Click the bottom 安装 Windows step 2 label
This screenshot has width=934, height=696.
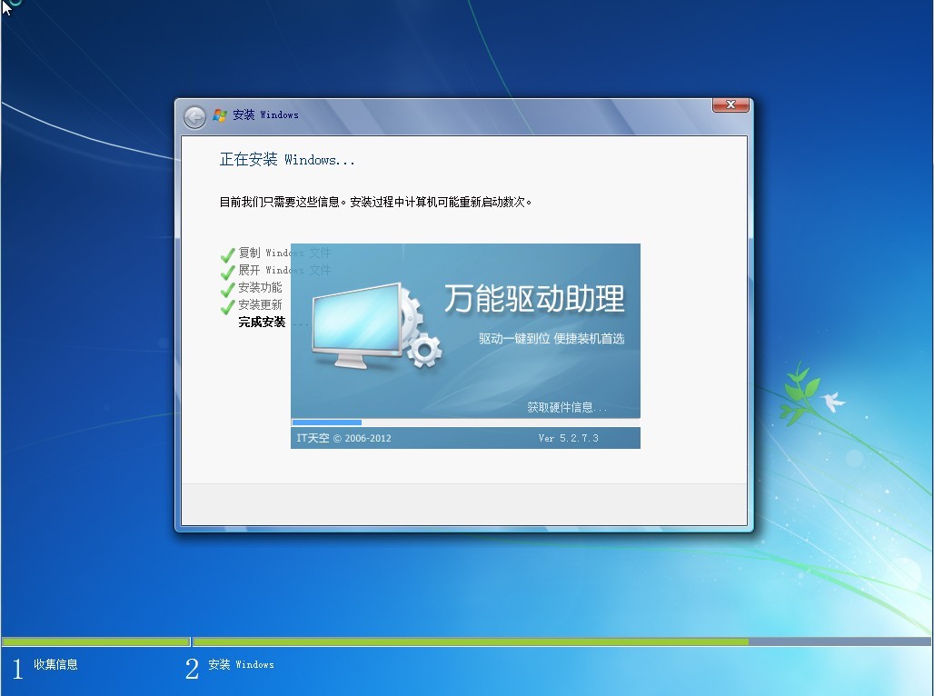tap(241, 664)
